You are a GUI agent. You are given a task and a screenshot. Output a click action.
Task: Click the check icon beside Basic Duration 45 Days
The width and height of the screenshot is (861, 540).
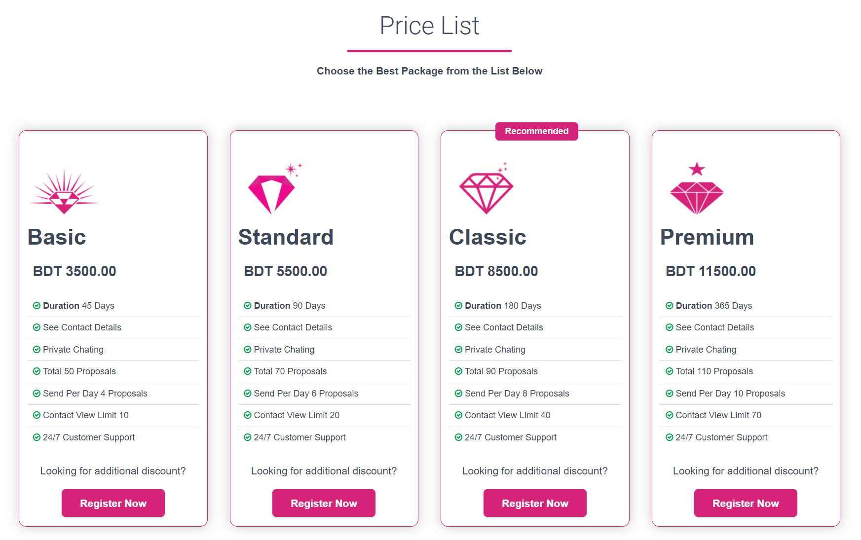[37, 306]
